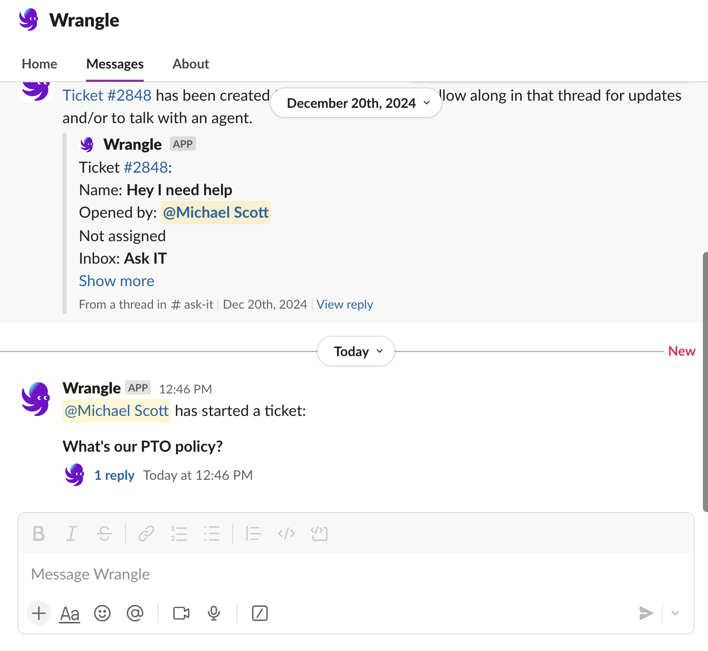Mention someone with the @ icon
708x651 pixels.
pos(135,613)
